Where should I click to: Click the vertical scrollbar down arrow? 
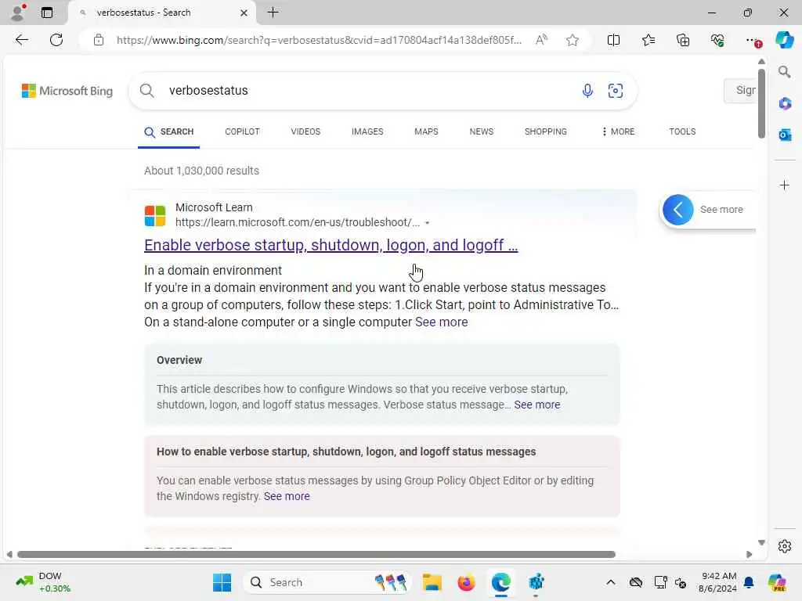[761, 543]
